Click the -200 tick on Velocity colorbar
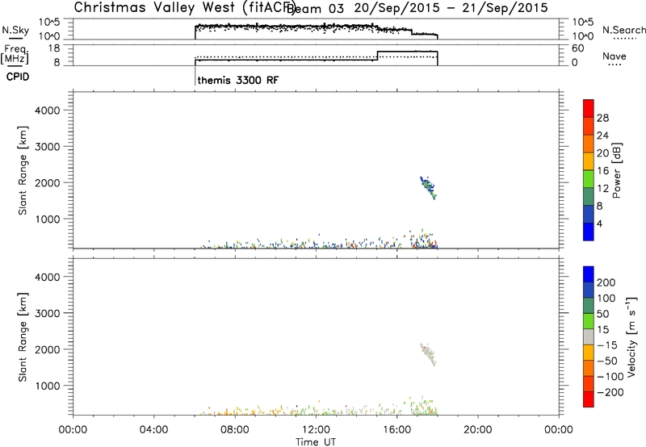The height and width of the screenshot is (447, 646). click(x=609, y=392)
